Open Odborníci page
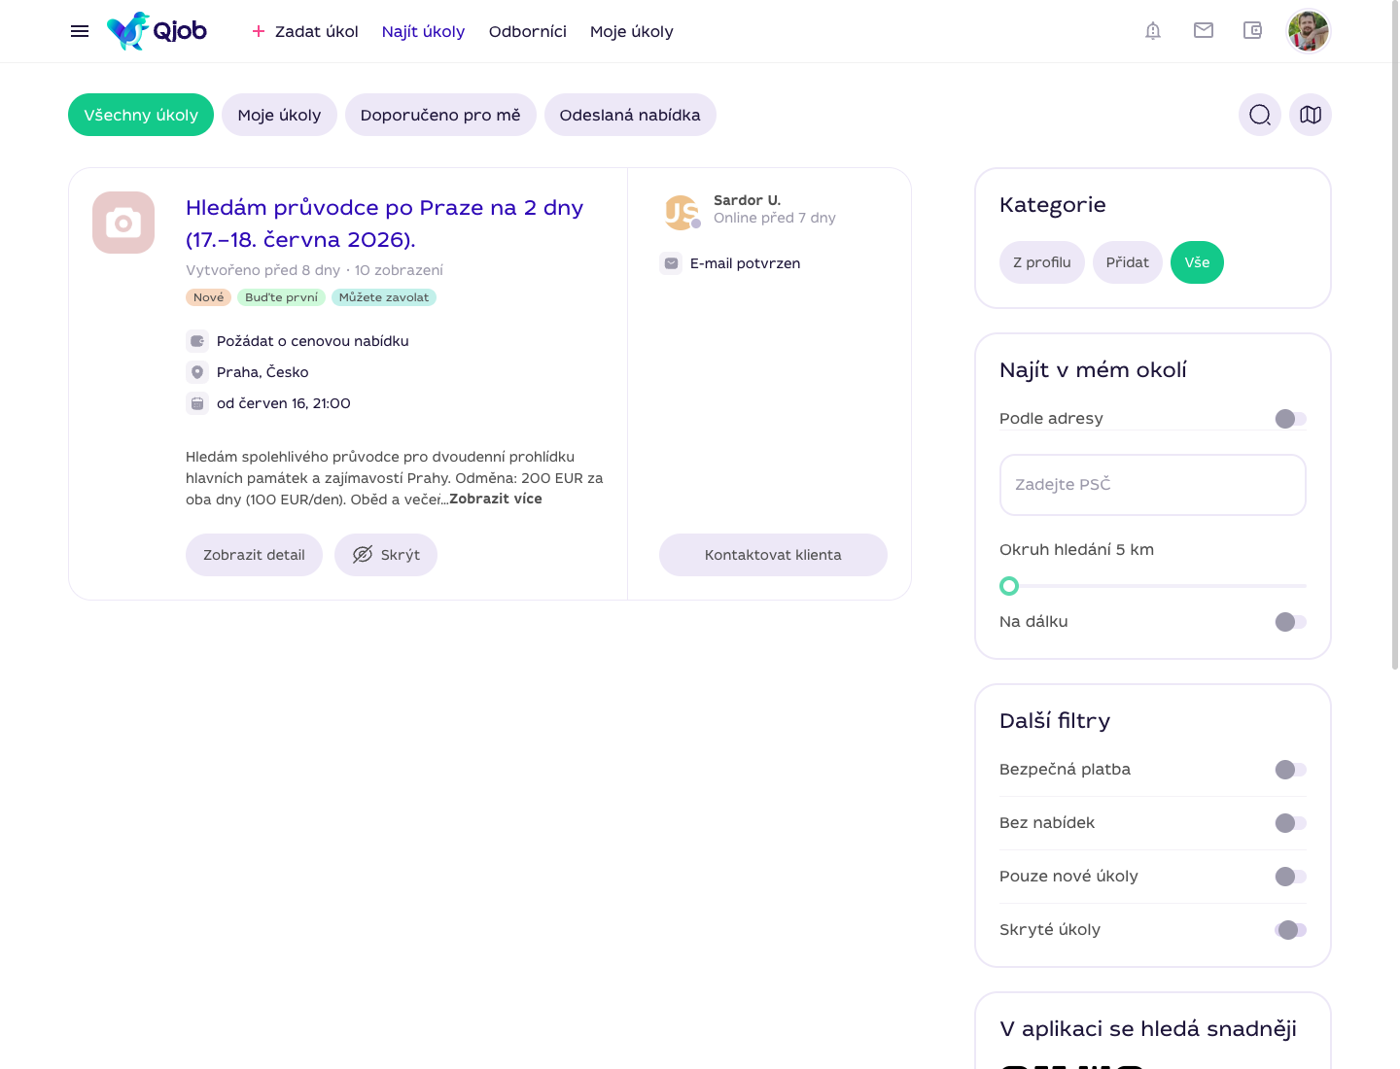The image size is (1400, 1069). pos(528,31)
